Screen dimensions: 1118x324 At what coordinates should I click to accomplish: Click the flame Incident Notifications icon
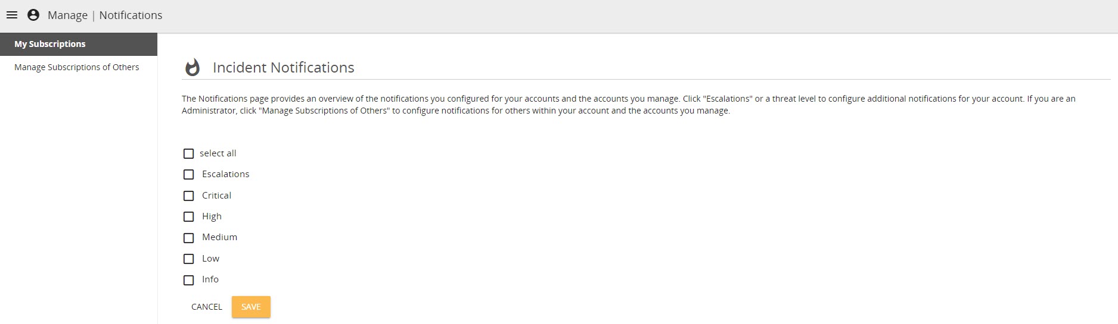coord(192,67)
